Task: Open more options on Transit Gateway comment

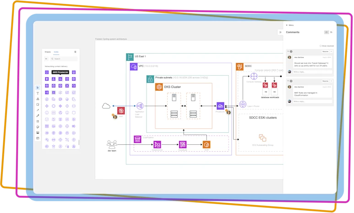Action: pyautogui.click(x=332, y=51)
